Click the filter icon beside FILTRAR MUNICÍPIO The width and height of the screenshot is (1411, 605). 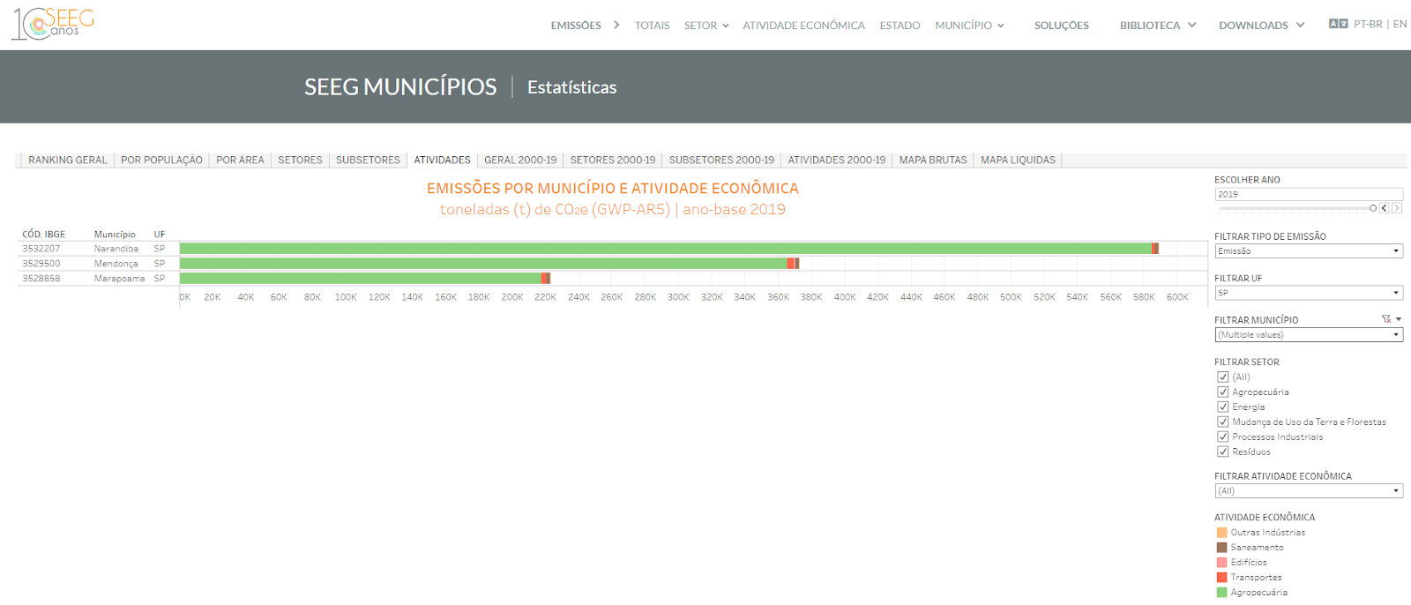coord(1385,319)
